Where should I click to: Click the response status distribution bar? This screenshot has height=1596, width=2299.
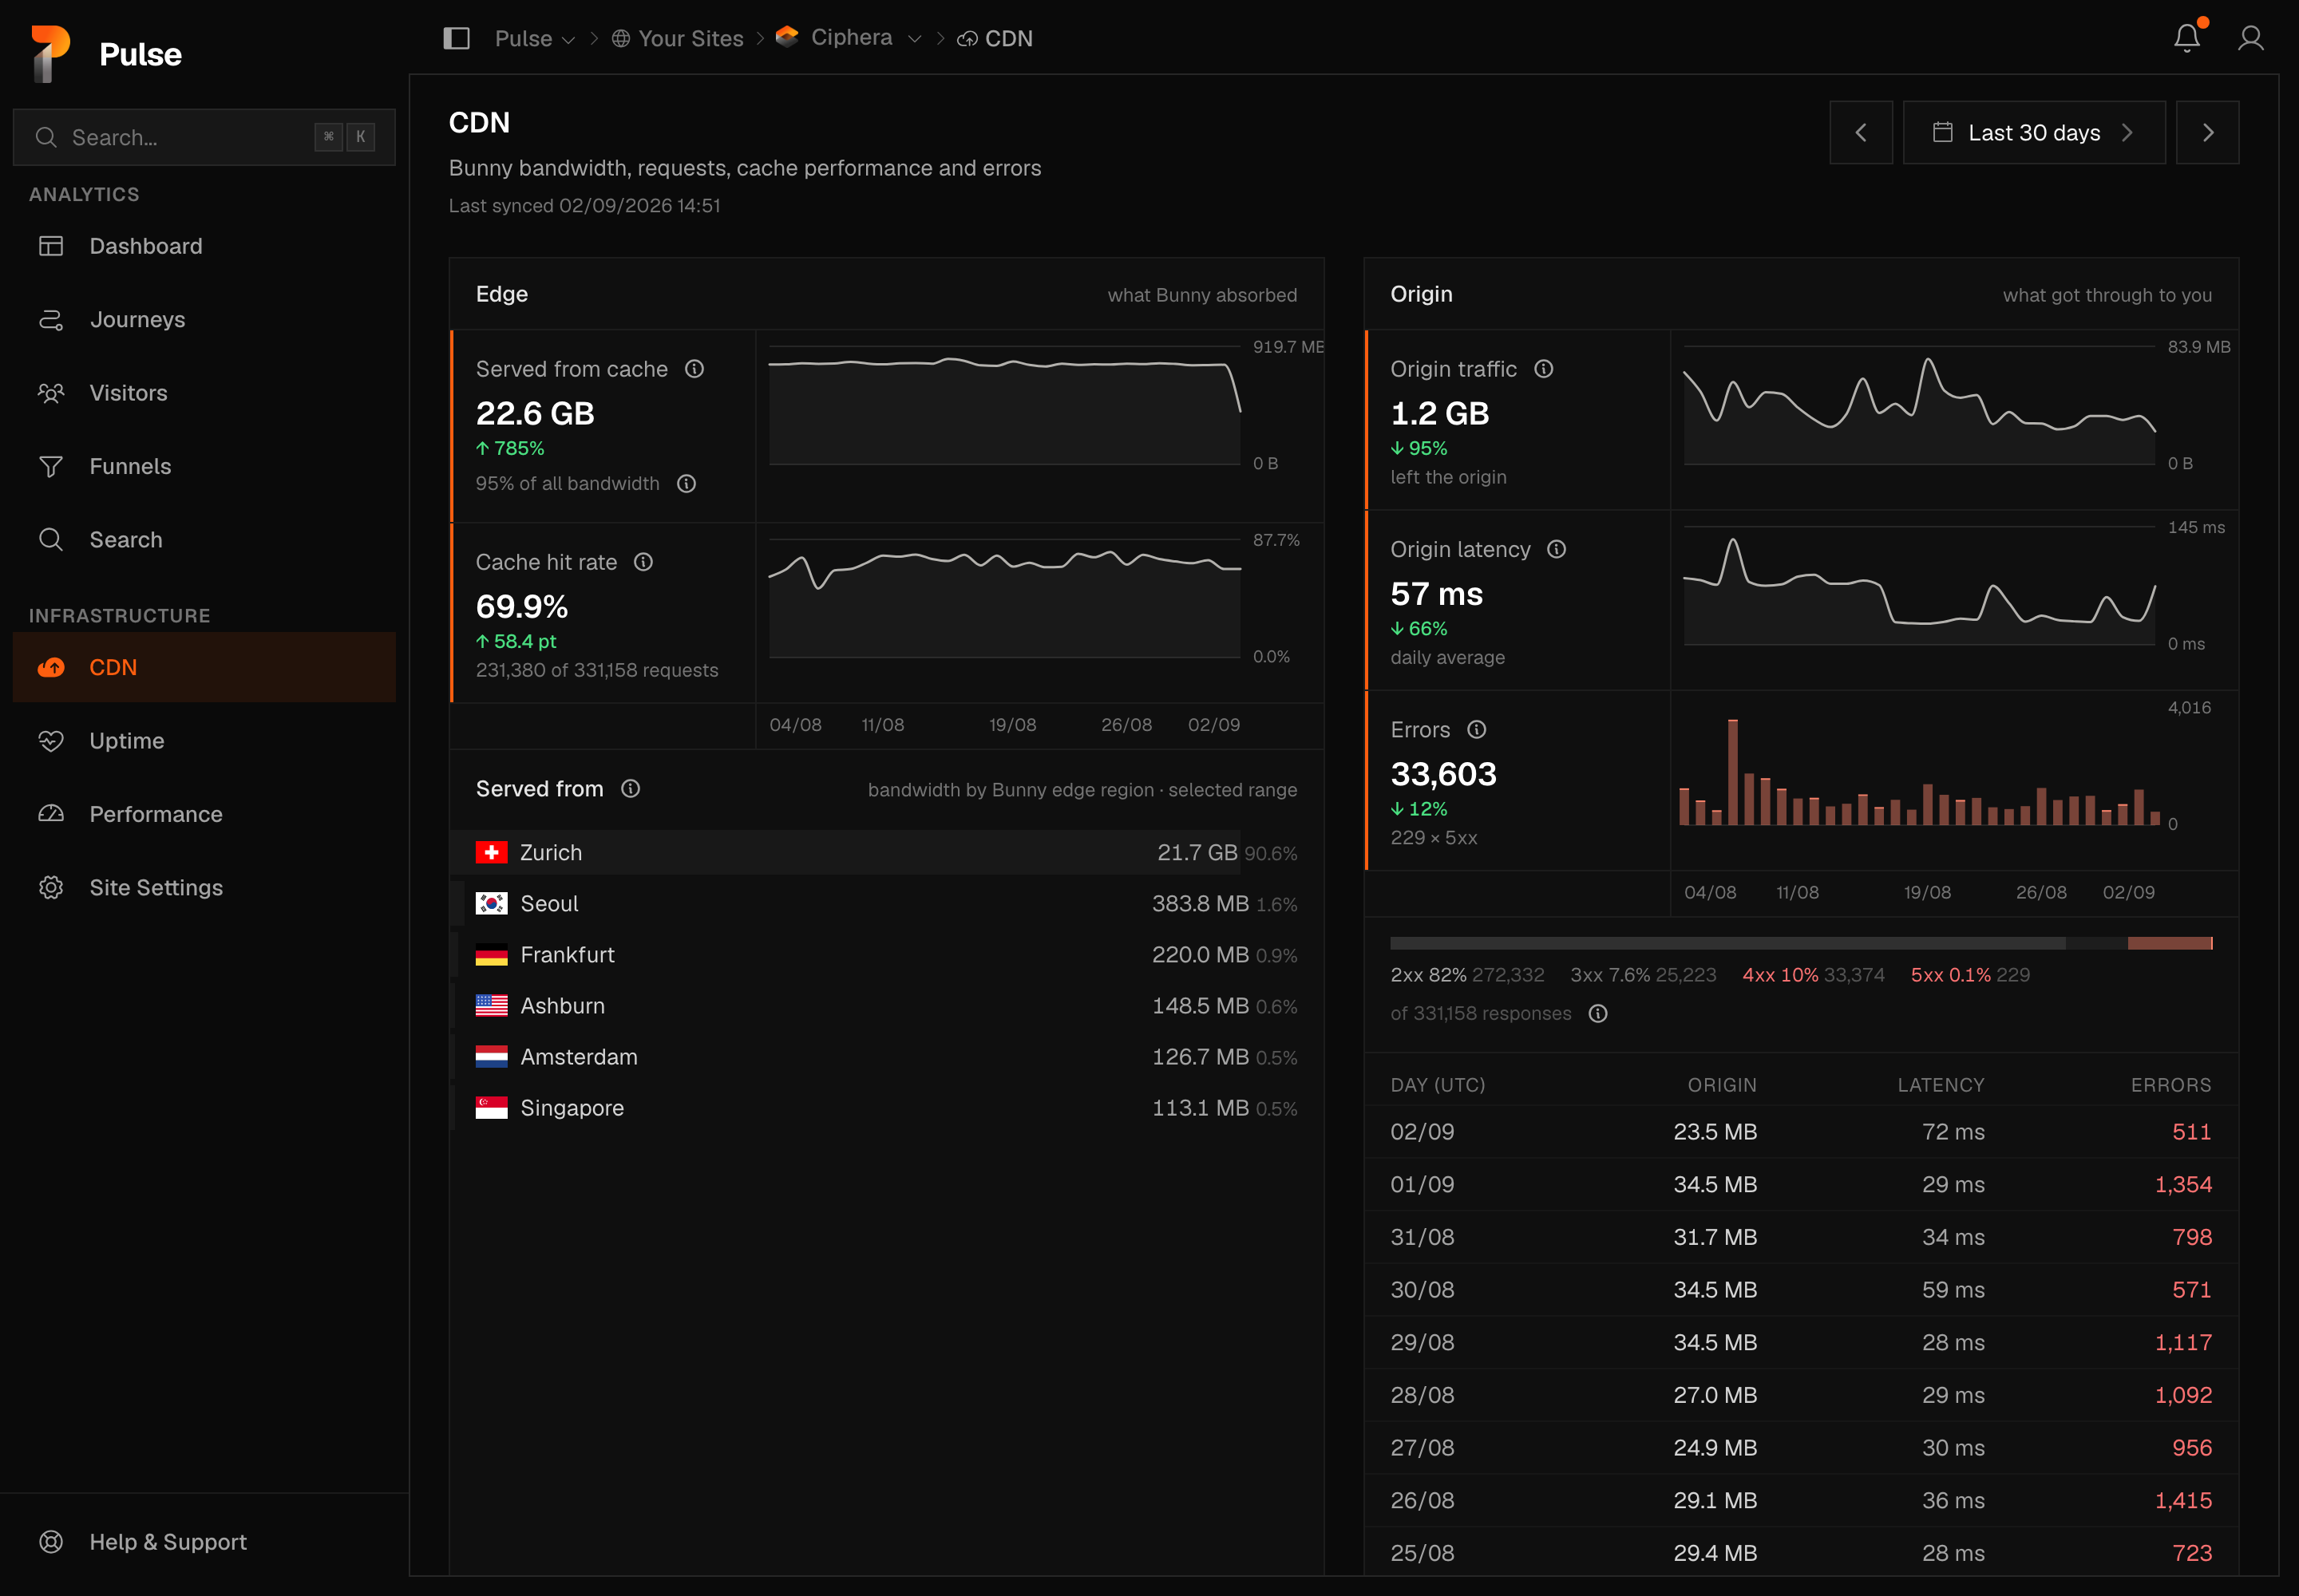tap(1801, 943)
